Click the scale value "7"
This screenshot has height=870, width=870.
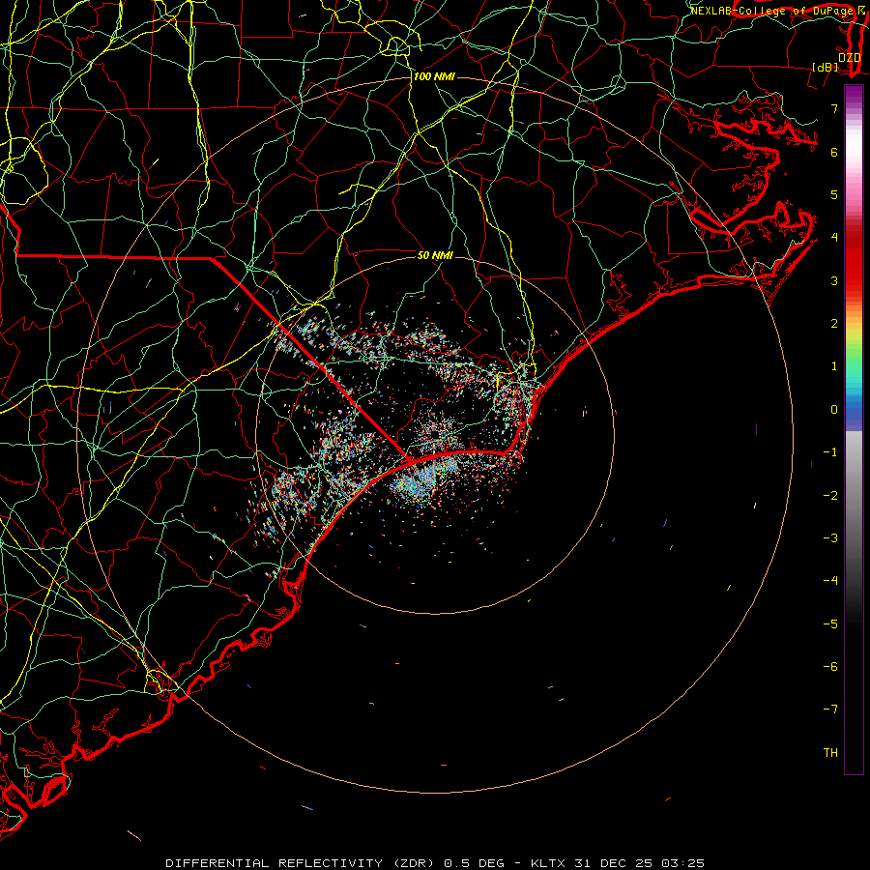coord(834,108)
